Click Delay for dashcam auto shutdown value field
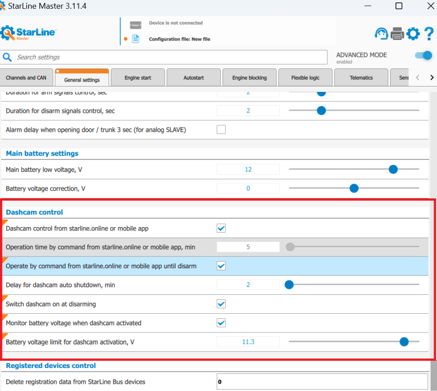 [x=248, y=285]
